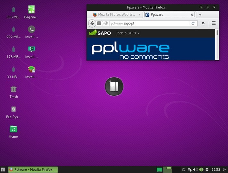This screenshot has width=228, height=173.
Task: Close the Pplware tab
Action: click(x=192, y=15)
